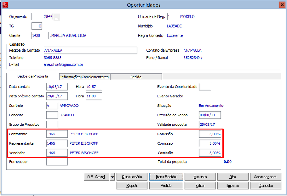The width and height of the screenshot is (287, 196).
Task: Close the Oportunidades window
Action: tap(282, 5)
